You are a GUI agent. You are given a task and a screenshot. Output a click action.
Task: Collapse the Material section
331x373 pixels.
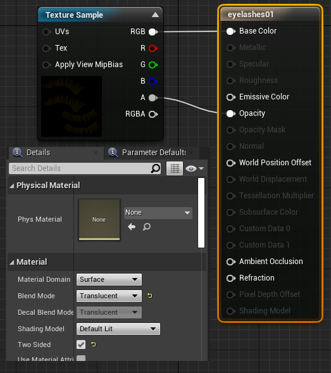pyautogui.click(x=12, y=262)
